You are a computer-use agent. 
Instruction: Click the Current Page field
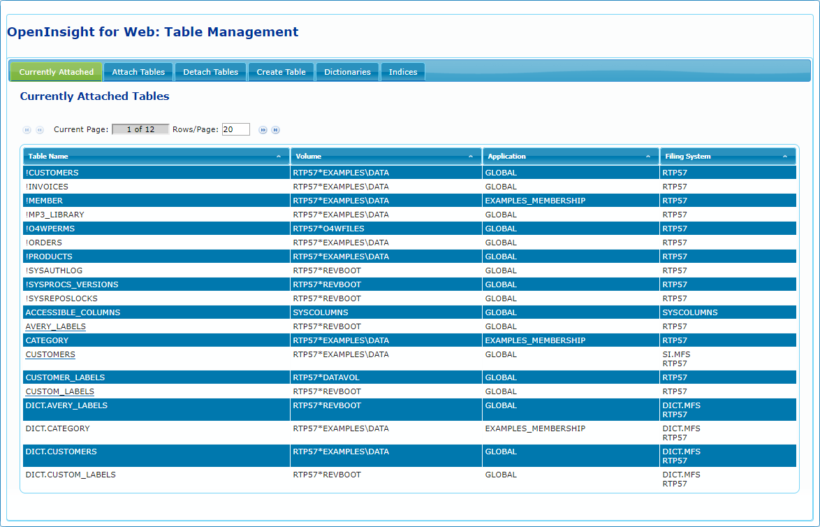(140, 129)
